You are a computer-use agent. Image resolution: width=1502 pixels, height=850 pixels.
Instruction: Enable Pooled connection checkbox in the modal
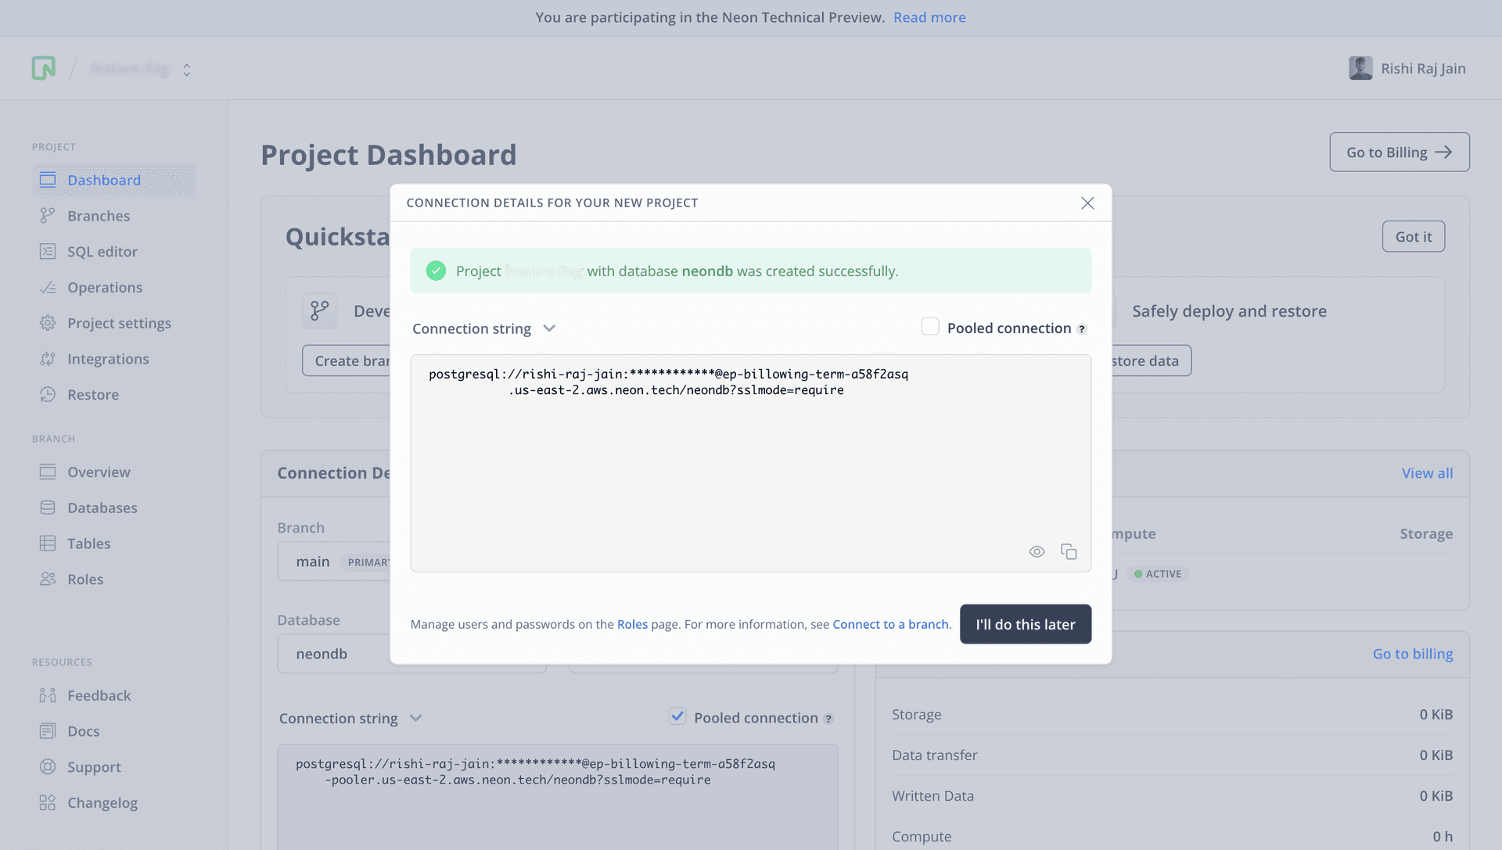[930, 327]
